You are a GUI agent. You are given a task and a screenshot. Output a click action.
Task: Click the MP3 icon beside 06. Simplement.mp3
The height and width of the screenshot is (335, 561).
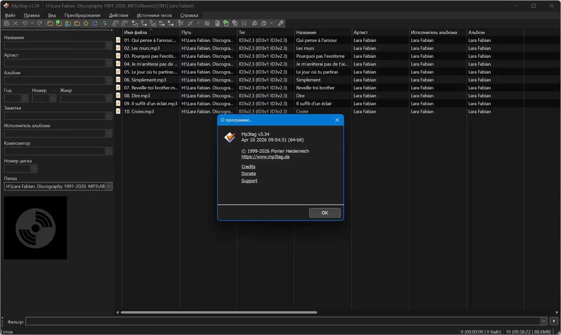[x=118, y=80]
